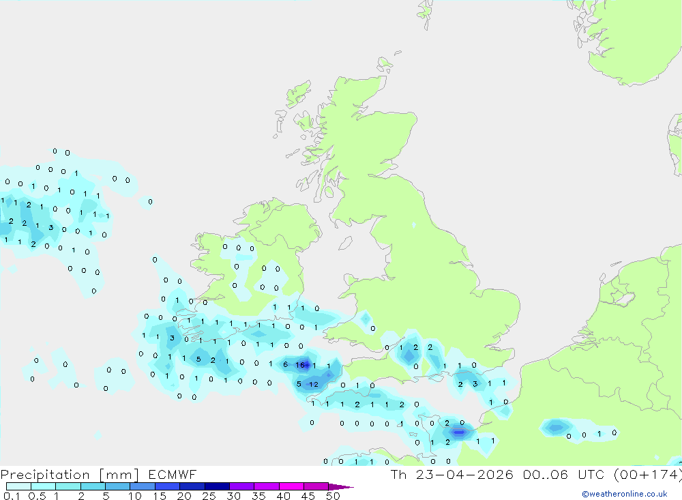Click the 30–35 mm purple legend box
682x500 pixels.
(x=242, y=486)
